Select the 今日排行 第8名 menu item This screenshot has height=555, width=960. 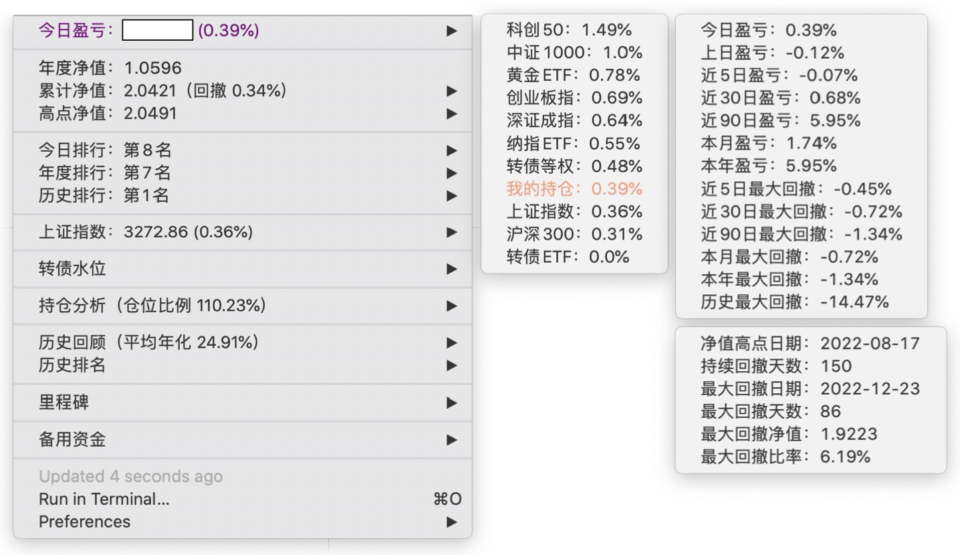[105, 150]
